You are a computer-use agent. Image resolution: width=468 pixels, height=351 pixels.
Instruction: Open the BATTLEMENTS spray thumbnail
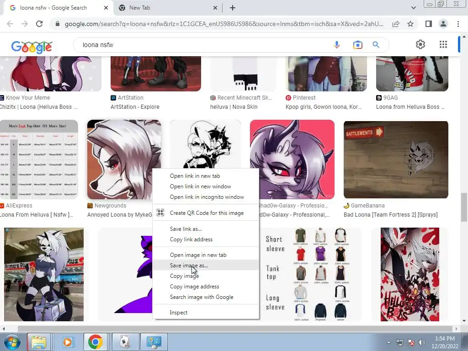(x=396, y=160)
